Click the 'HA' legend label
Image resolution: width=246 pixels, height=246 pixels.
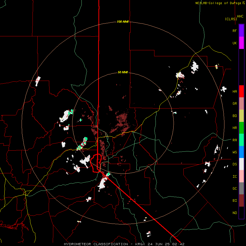(x=235, y=92)
